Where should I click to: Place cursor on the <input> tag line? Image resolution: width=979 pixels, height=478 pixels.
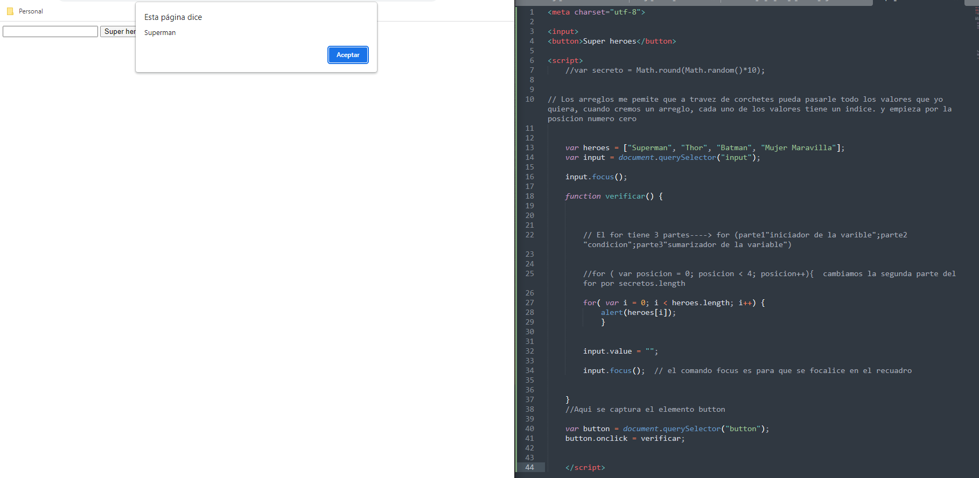coord(563,31)
